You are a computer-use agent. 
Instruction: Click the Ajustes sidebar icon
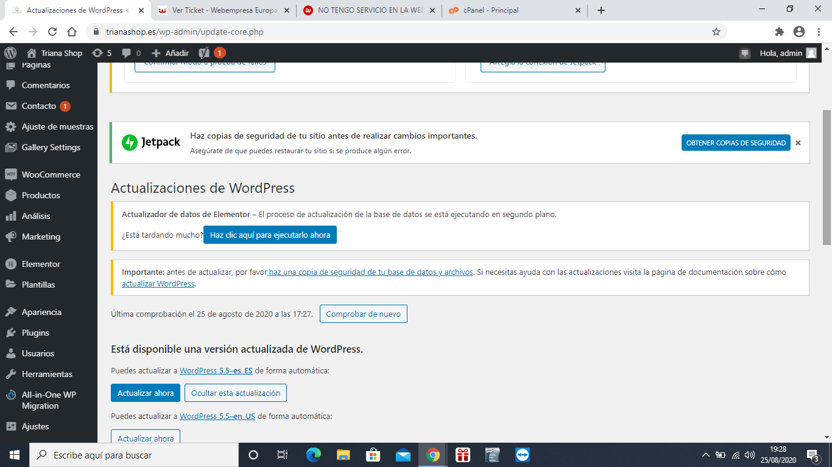click(x=10, y=426)
